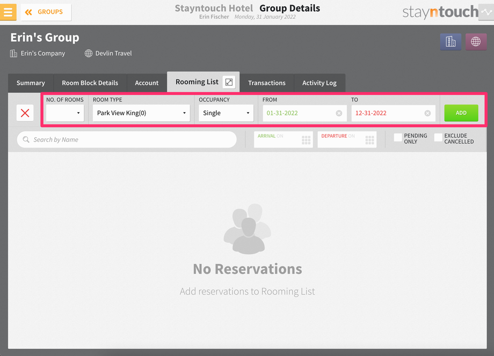494x356 pixels.
Task: Click the Arrival On filter field
Action: 283,139
